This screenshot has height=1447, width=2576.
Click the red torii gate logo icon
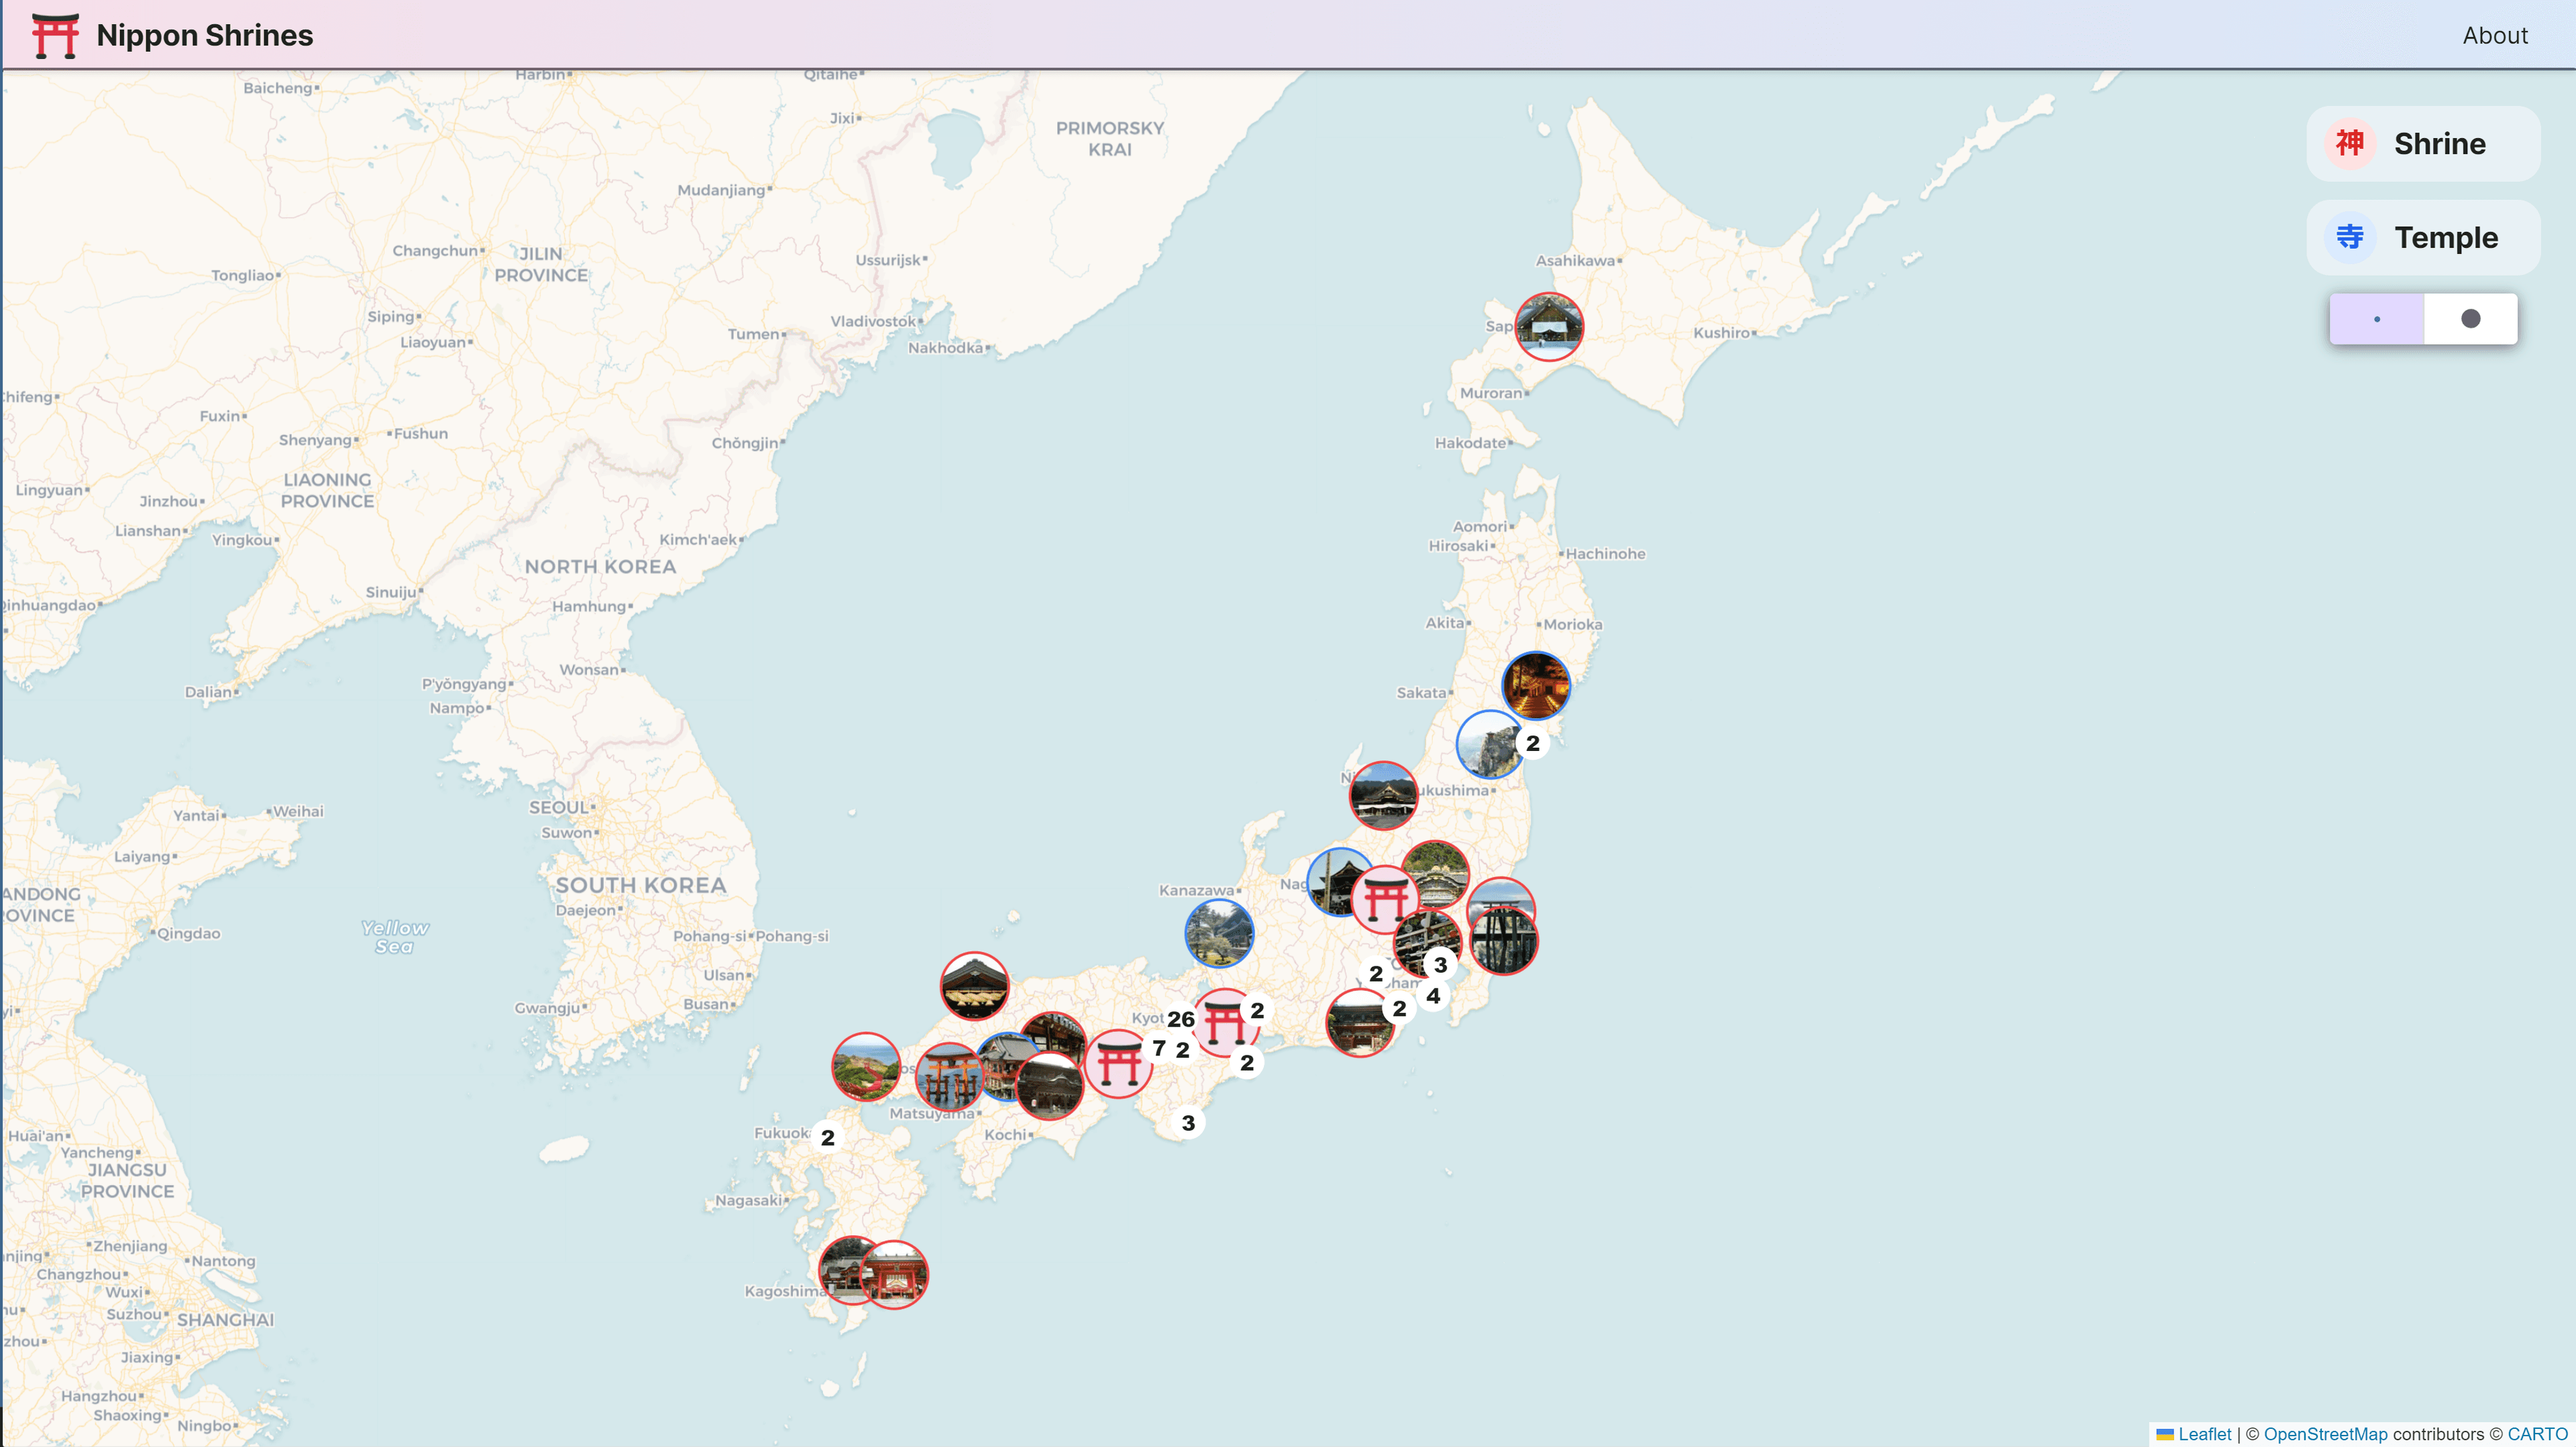click(x=55, y=35)
